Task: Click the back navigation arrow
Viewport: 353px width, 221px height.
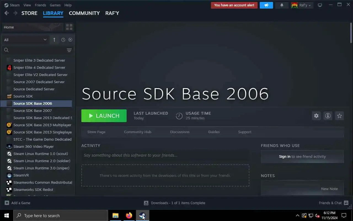Action: coord(7,13)
